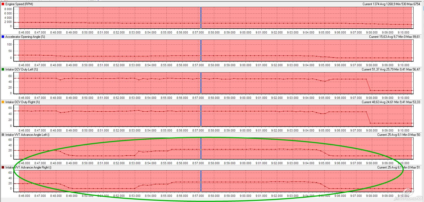Select the orange Intake OCV Duty Right swatch
424x202 pixels.
point(3,102)
